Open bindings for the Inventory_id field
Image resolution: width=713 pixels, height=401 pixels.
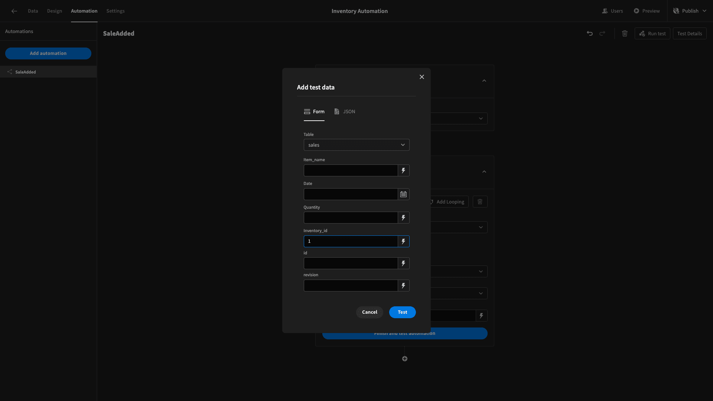[x=404, y=241]
